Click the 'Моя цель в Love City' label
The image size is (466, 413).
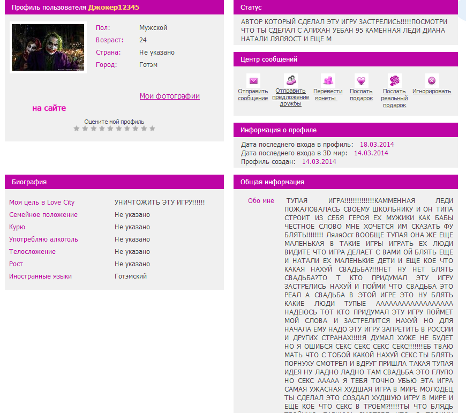click(42, 202)
